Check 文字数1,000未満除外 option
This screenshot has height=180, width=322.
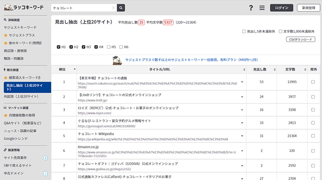click(281, 31)
